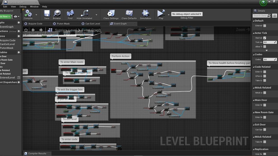Open the Find binoculars tool
278x156 pixels.
[x=70, y=14]
